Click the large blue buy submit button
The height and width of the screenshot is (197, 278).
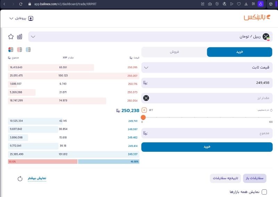207,147
